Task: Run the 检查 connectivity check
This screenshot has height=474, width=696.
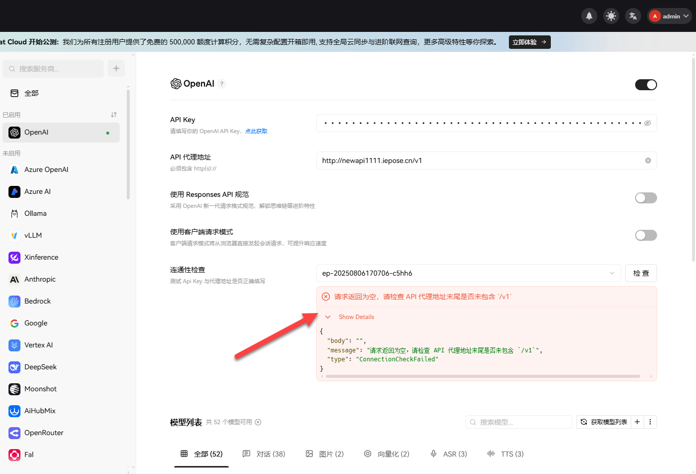Action: pyautogui.click(x=641, y=273)
